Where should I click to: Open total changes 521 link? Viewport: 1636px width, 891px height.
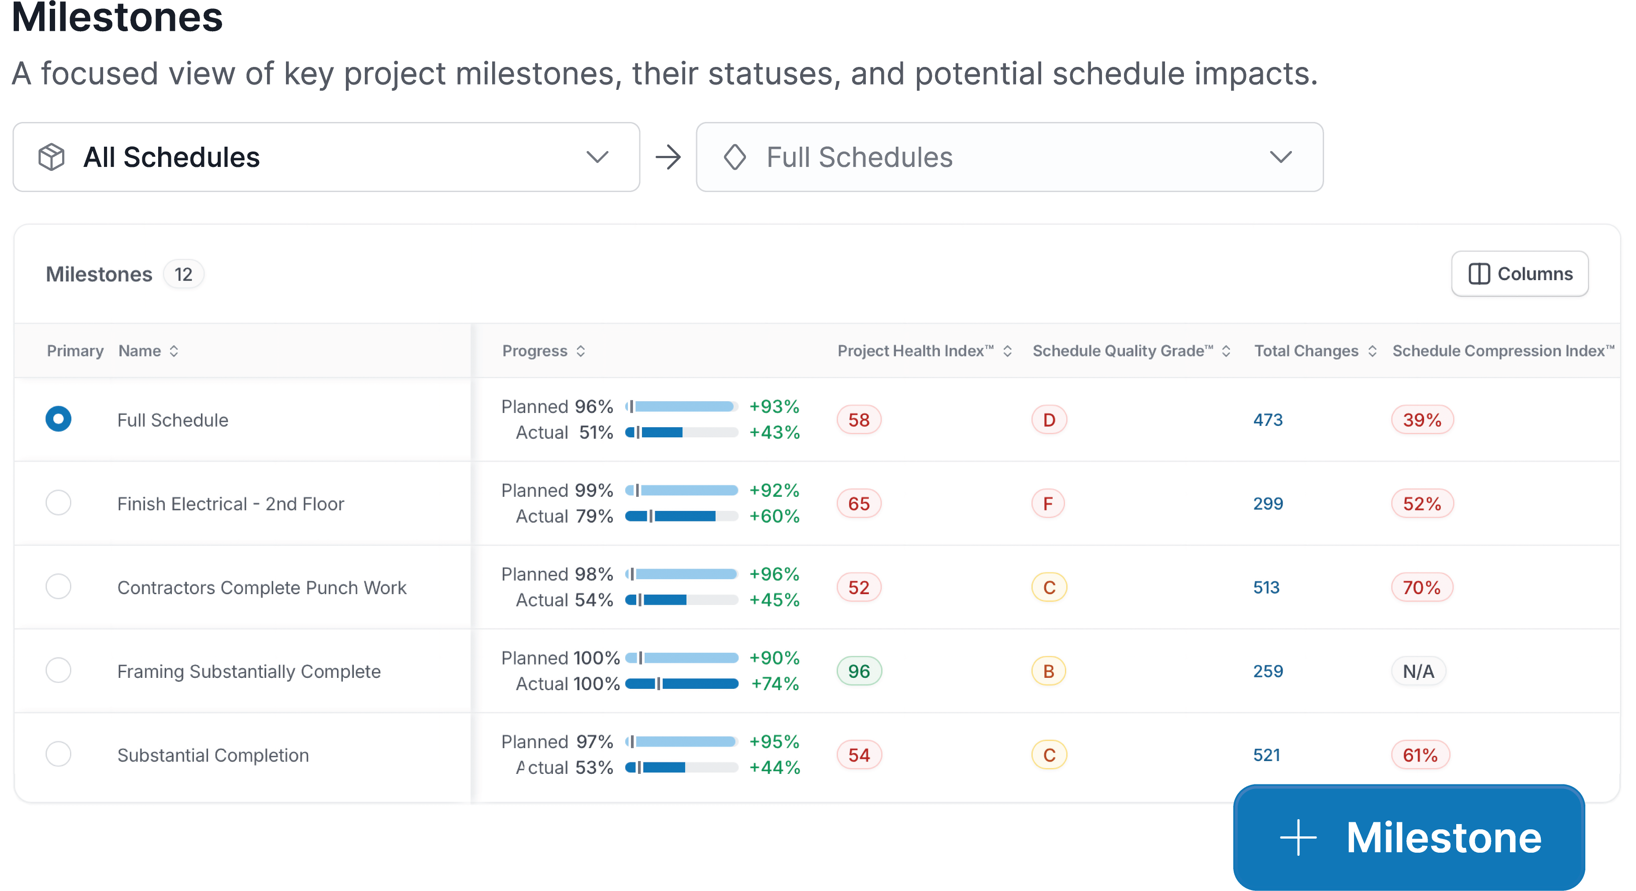point(1266,754)
